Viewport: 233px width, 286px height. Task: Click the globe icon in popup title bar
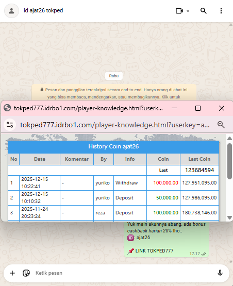click(7, 108)
